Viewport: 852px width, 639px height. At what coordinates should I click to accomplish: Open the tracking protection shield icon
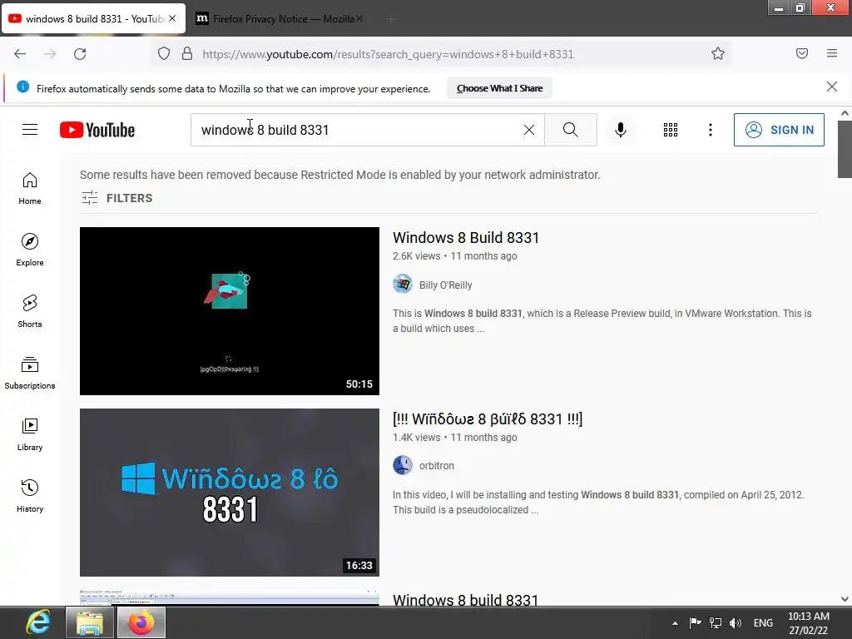(164, 54)
